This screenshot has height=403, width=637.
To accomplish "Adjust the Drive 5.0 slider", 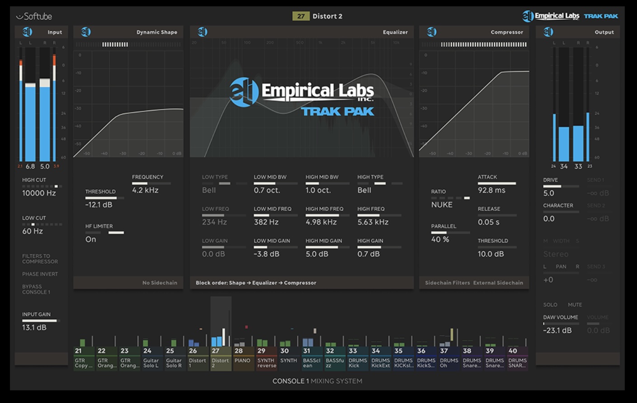I will [561, 186].
